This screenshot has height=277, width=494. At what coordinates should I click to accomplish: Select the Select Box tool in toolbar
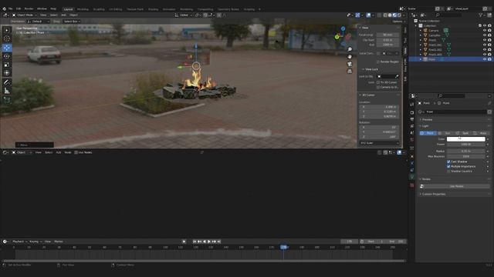click(7, 30)
